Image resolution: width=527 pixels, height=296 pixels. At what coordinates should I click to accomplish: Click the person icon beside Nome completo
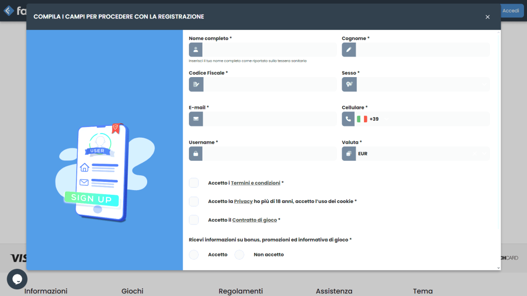[x=196, y=50]
